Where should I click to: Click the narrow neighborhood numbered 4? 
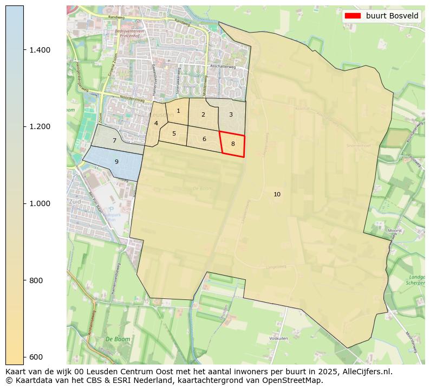(156, 124)
